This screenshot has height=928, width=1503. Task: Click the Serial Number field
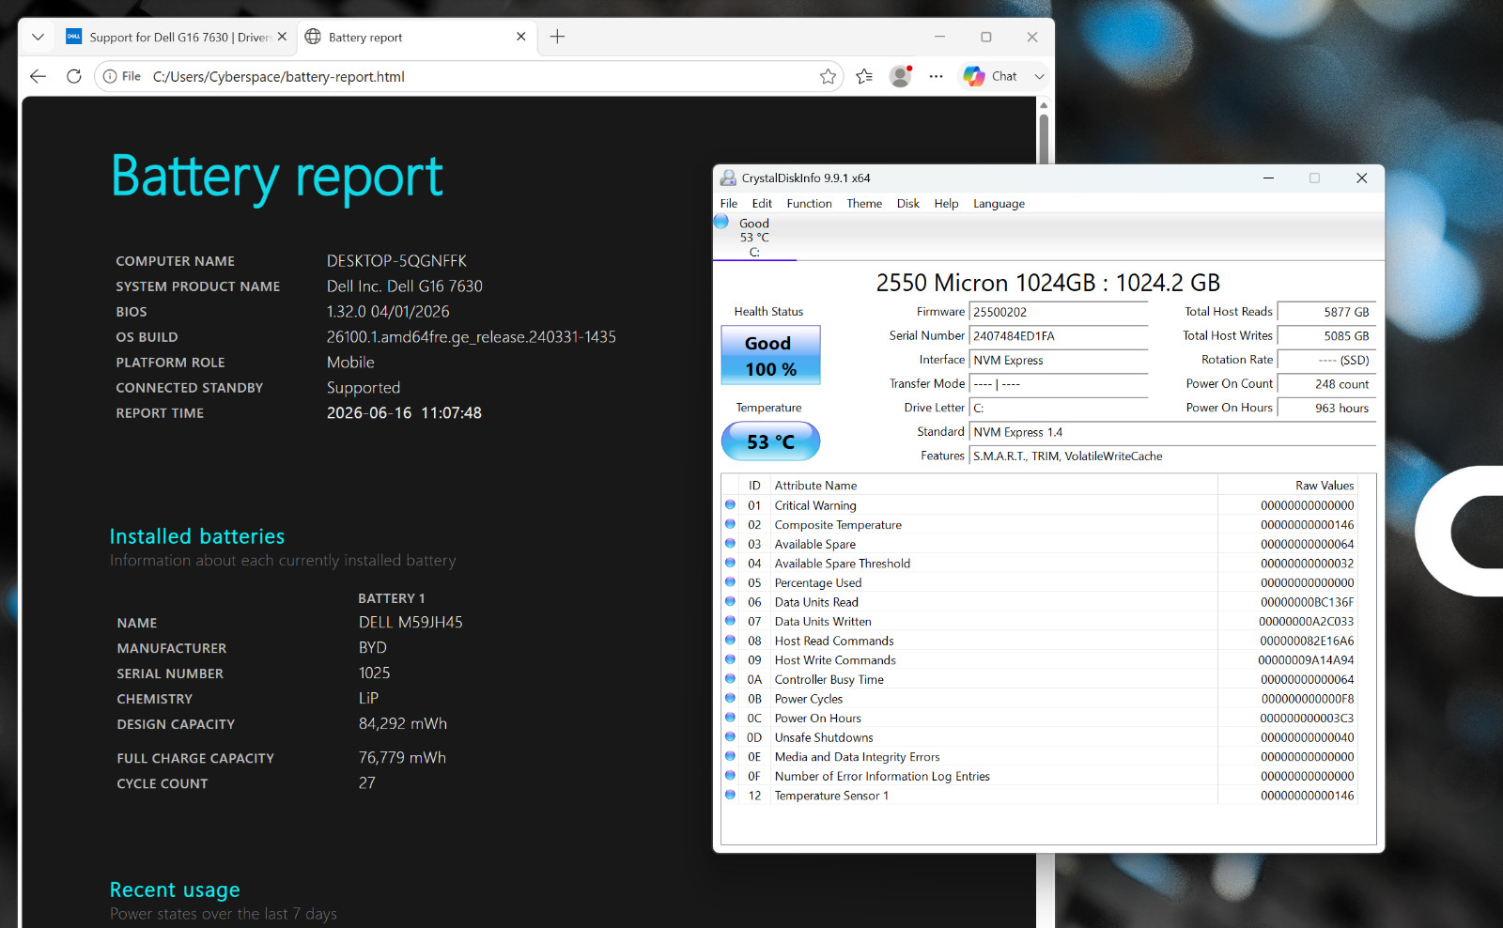click(x=1059, y=336)
